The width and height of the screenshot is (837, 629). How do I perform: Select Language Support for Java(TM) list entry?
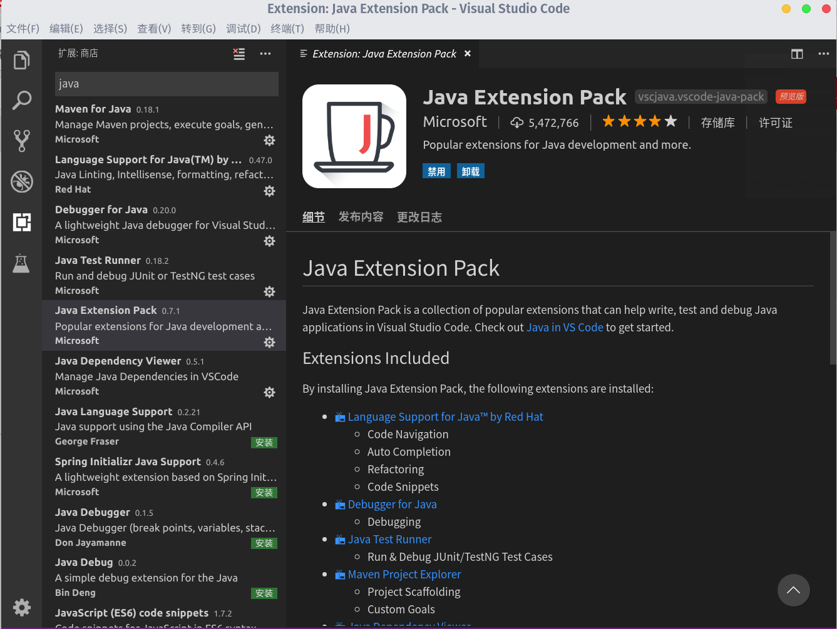(164, 174)
